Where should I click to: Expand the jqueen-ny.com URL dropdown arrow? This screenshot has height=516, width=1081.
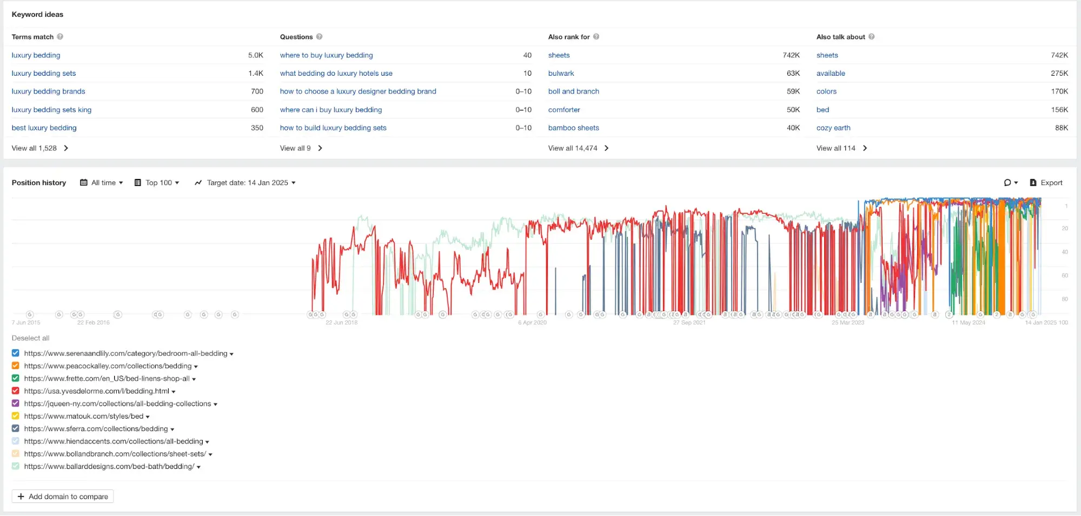(215, 405)
